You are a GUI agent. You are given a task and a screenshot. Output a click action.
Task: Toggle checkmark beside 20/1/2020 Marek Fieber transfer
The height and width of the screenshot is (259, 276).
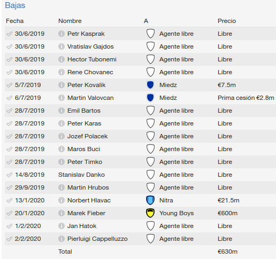pyautogui.click(x=9, y=213)
